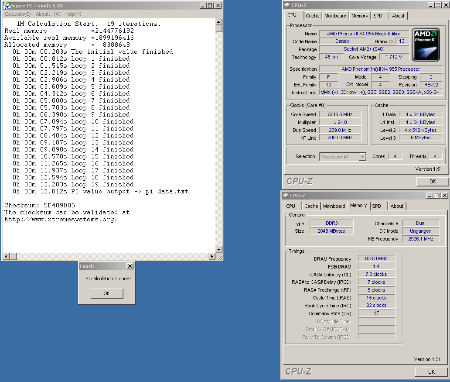Click the Core Speed value 5016.6 MHz
Screen dimensions: 450x382
click(341, 114)
